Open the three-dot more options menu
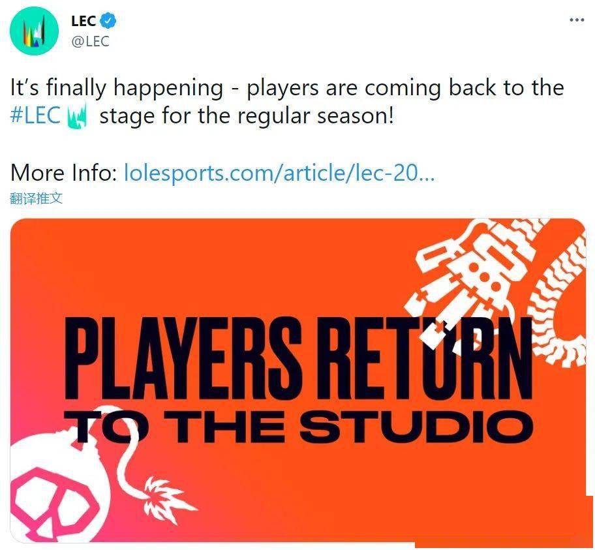Viewport: 595px width, 550px height. click(x=577, y=20)
